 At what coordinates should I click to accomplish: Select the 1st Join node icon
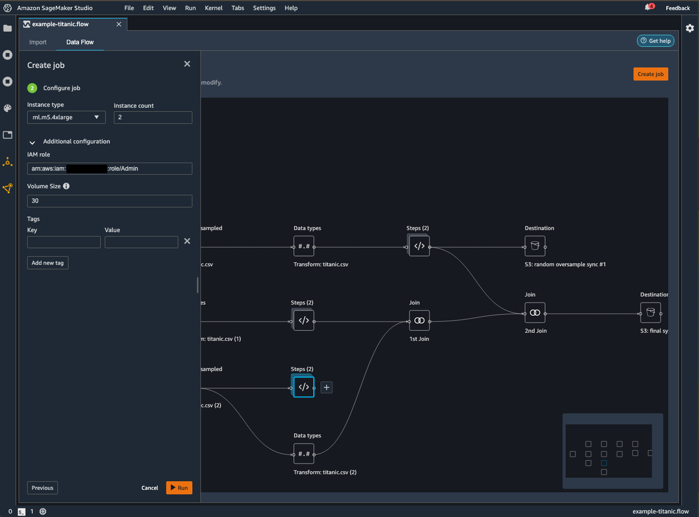pos(419,320)
